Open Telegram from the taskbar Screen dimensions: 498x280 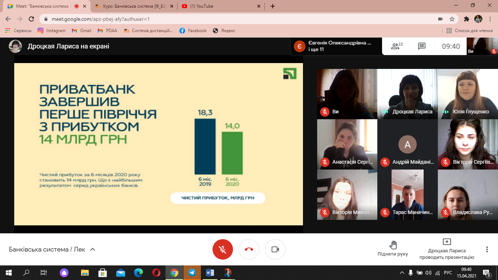pyautogui.click(x=192, y=273)
